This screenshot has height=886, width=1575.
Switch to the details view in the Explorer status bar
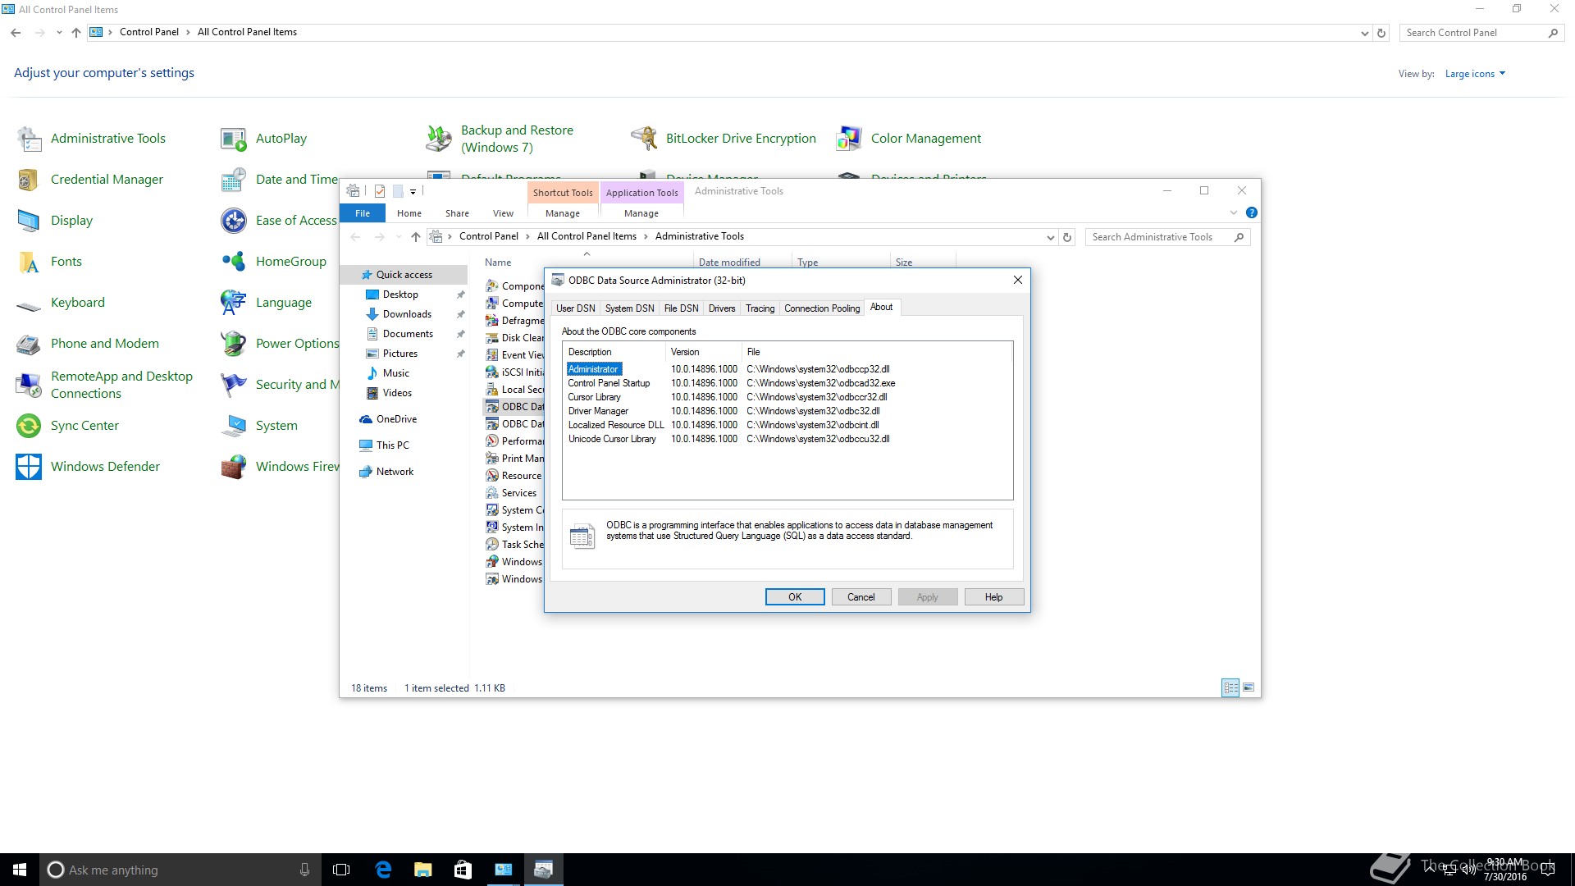click(1230, 687)
